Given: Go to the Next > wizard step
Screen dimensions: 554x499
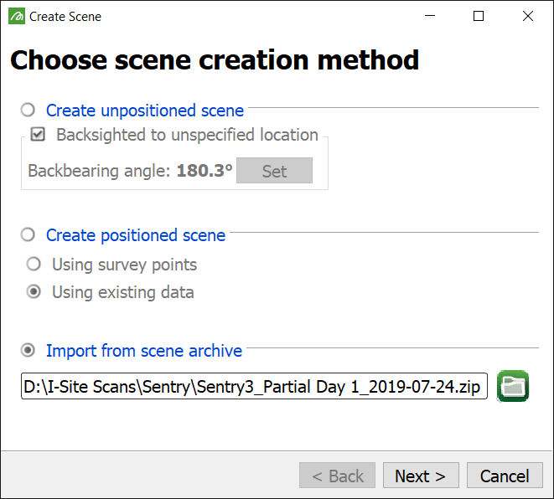Looking at the screenshot, I should point(421,476).
